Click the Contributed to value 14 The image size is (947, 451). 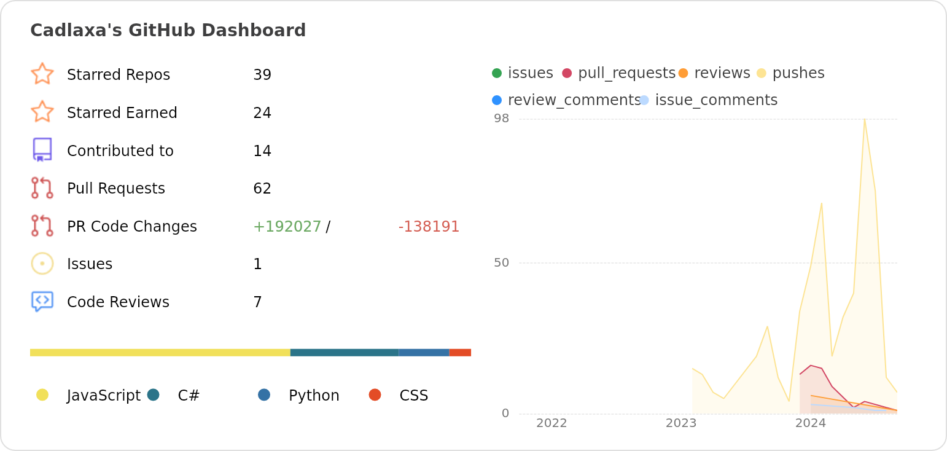click(262, 151)
